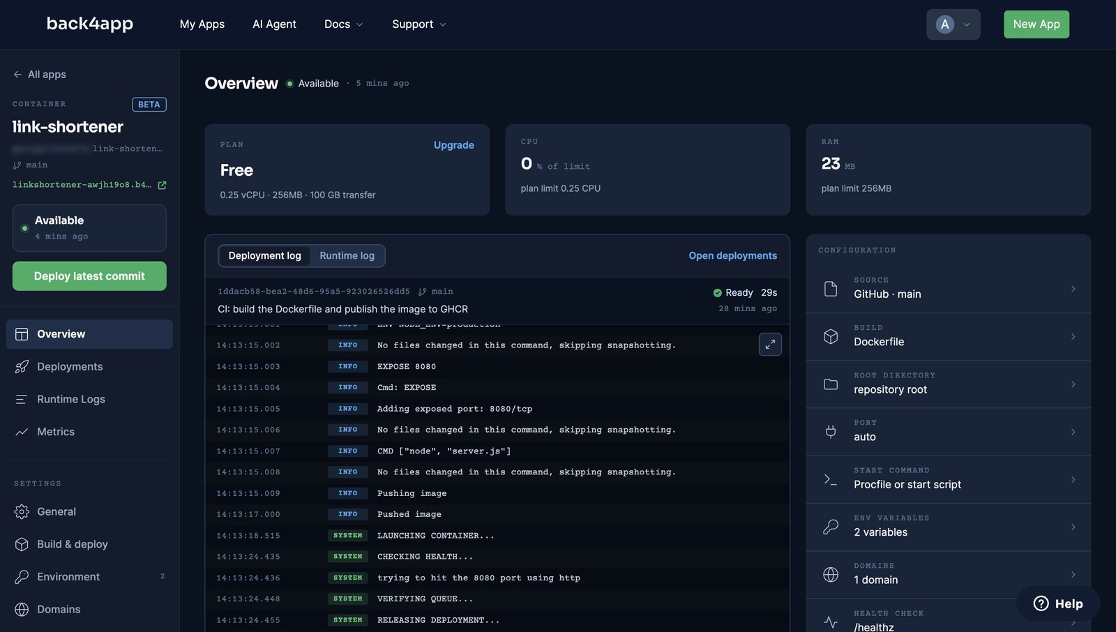Open the Overview sidebar icon

22,334
